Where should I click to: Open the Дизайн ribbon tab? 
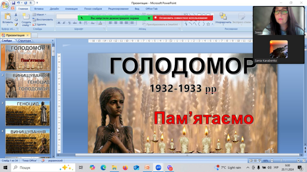coord(54,9)
